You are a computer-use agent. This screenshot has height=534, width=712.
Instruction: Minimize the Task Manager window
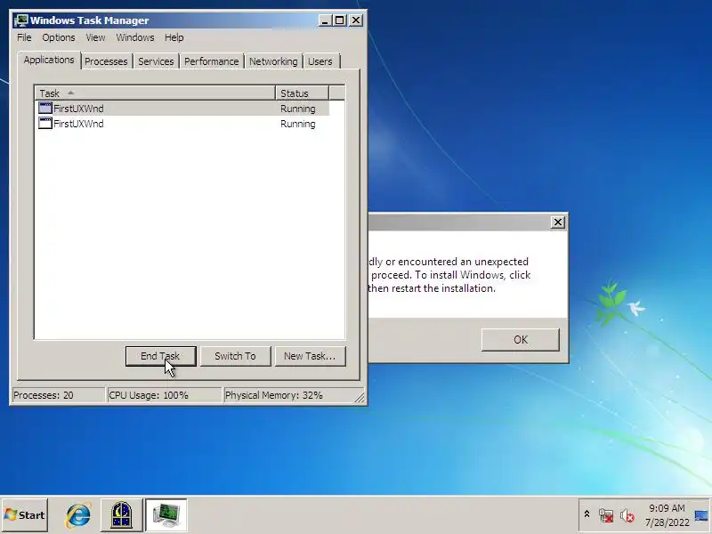(325, 20)
